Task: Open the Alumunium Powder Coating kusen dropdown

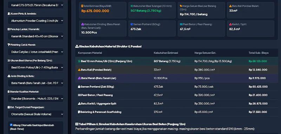Action: point(36,21)
